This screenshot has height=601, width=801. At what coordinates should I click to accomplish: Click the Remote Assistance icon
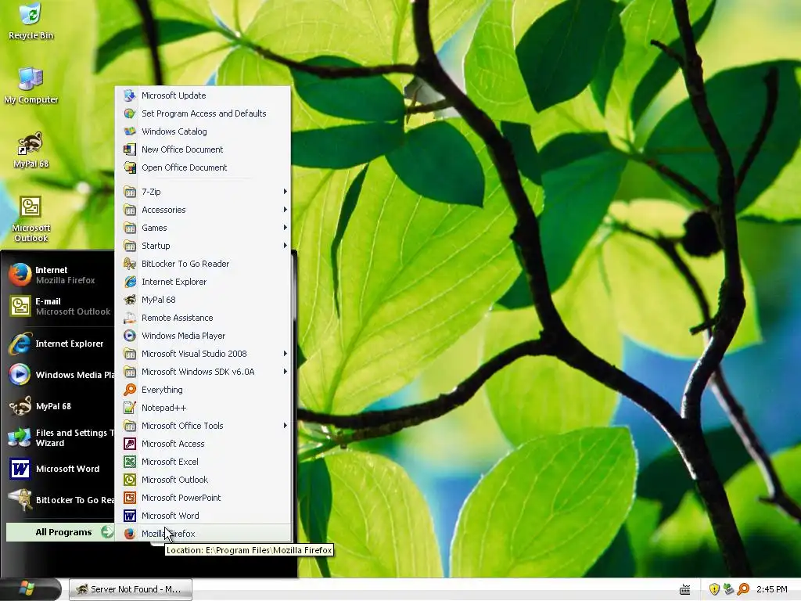[130, 318]
